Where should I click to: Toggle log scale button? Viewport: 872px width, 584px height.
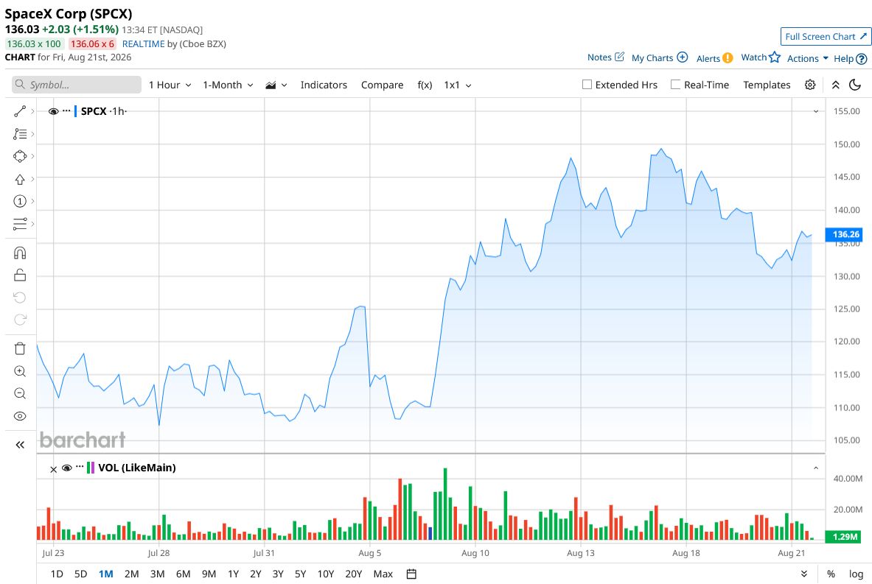click(856, 574)
